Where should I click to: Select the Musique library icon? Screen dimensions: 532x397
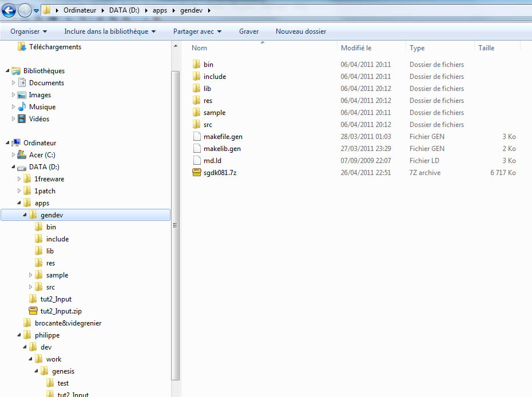pos(22,107)
